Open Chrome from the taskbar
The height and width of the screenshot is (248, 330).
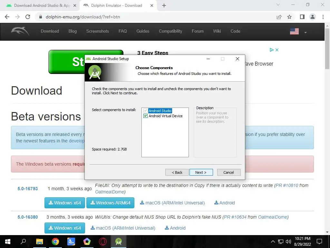(x=55, y=242)
